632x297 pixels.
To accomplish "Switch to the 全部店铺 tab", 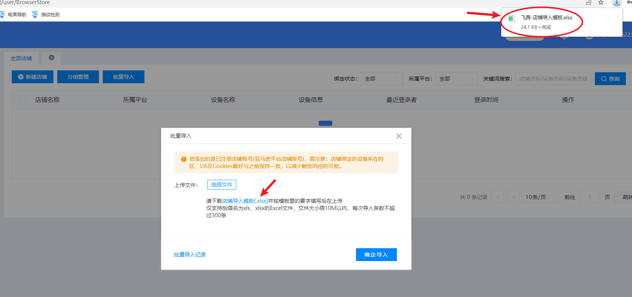I will 21,58.
